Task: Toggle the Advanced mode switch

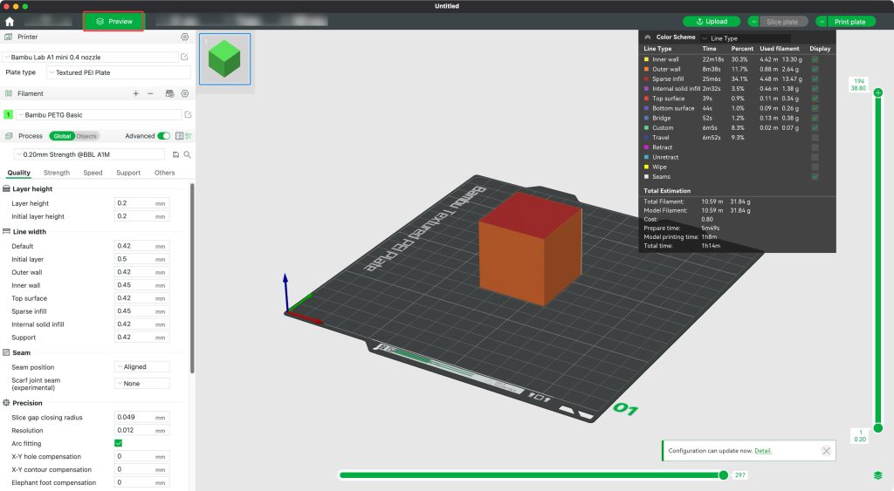Action: (163, 136)
